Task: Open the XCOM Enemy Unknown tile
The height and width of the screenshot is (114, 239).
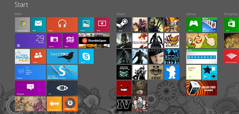Action: click(x=172, y=56)
